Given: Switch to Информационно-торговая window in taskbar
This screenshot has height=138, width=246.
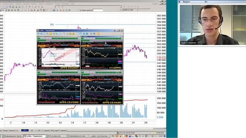Looking at the screenshot, I should pos(12,136).
